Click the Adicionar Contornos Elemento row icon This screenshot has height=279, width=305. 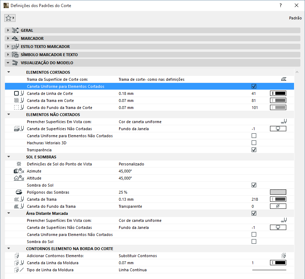17,255
